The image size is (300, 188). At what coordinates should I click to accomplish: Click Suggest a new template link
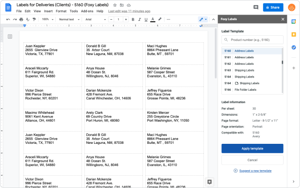(255, 171)
